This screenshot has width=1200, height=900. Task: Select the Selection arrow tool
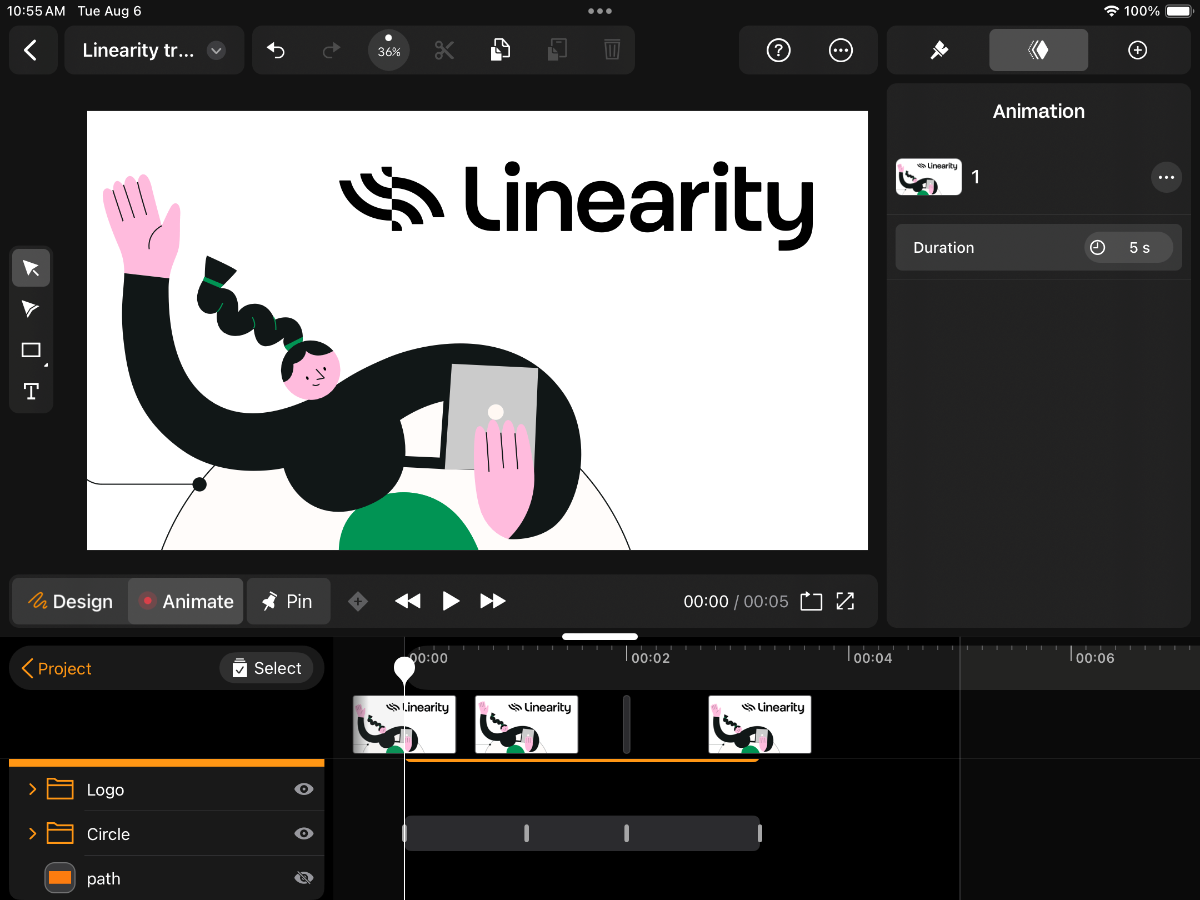click(x=31, y=268)
